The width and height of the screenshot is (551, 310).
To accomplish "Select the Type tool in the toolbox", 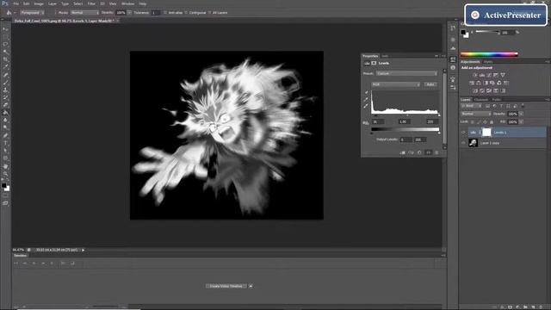I will 5,143.
